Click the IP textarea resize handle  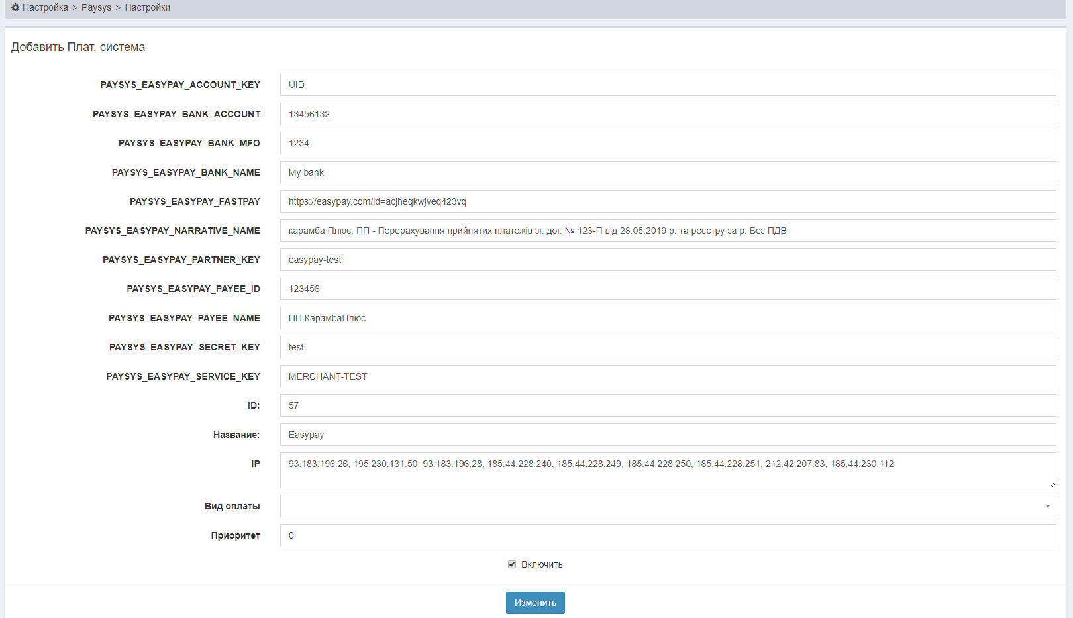1052,484
